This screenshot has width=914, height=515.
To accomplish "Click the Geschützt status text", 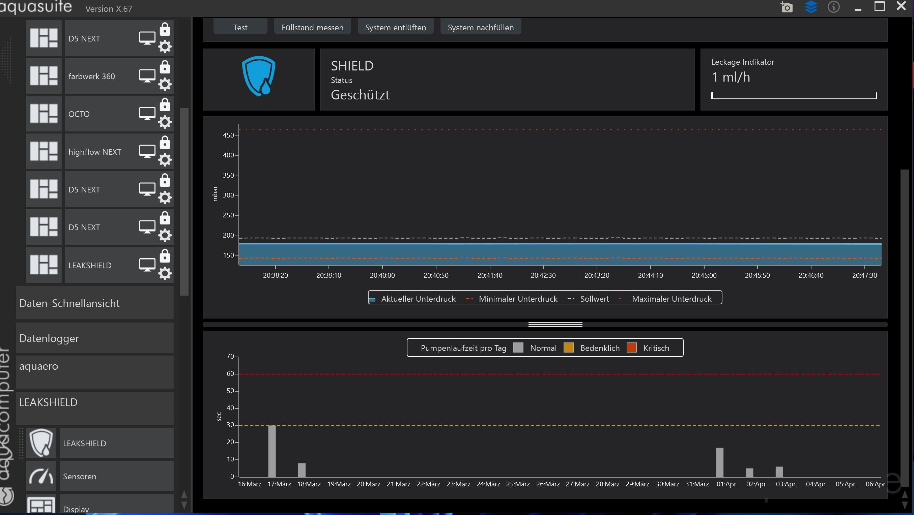I will [x=360, y=95].
